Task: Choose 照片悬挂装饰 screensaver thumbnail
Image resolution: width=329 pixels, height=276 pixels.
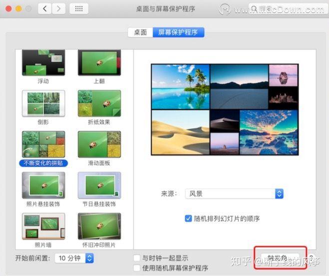Action: 43,185
